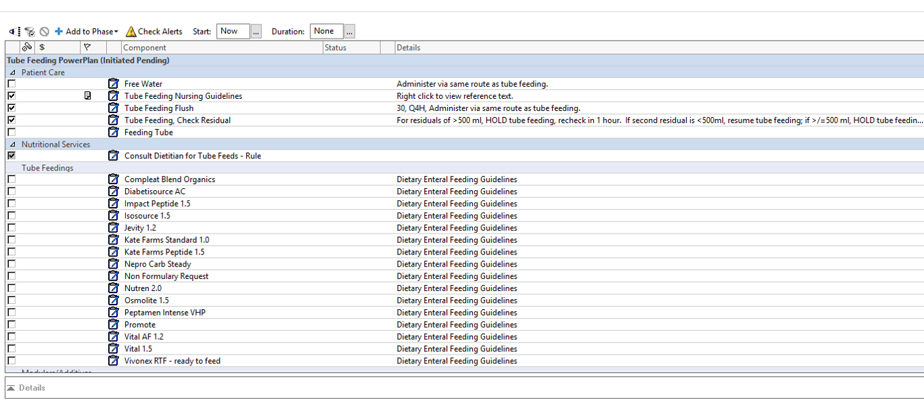Click the 30, Q4H flush details text

click(x=488, y=108)
